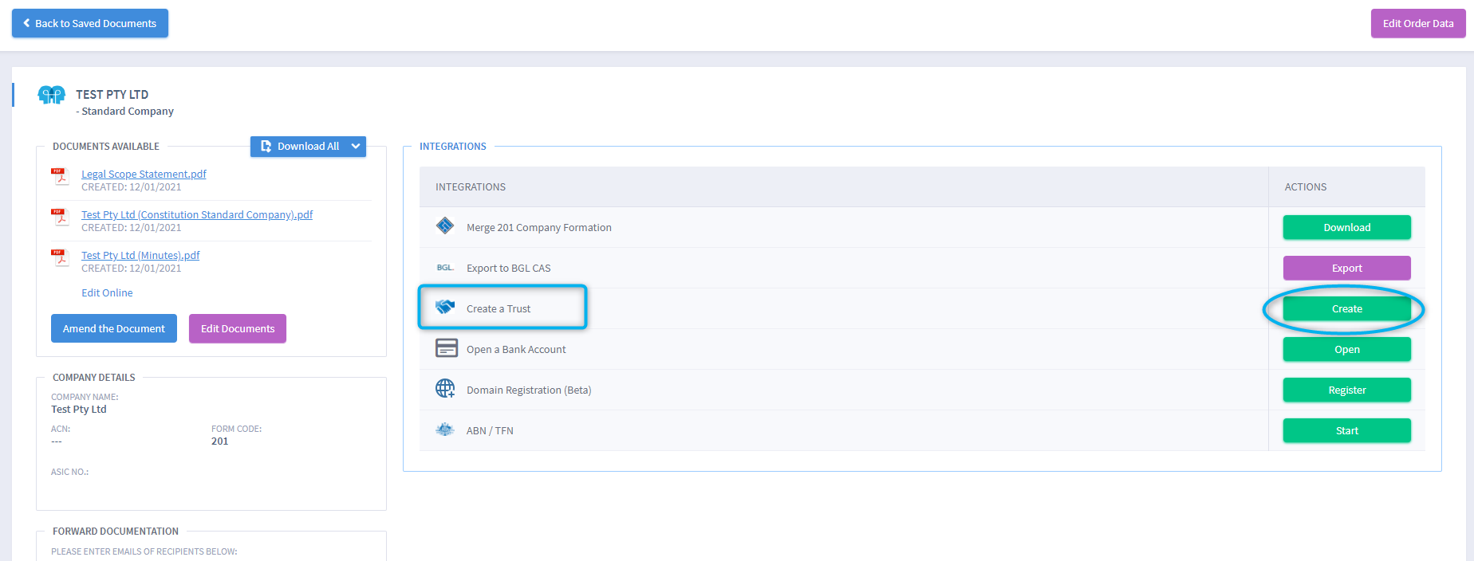Go back to Saved Documents
This screenshot has width=1474, height=561.
(90, 23)
